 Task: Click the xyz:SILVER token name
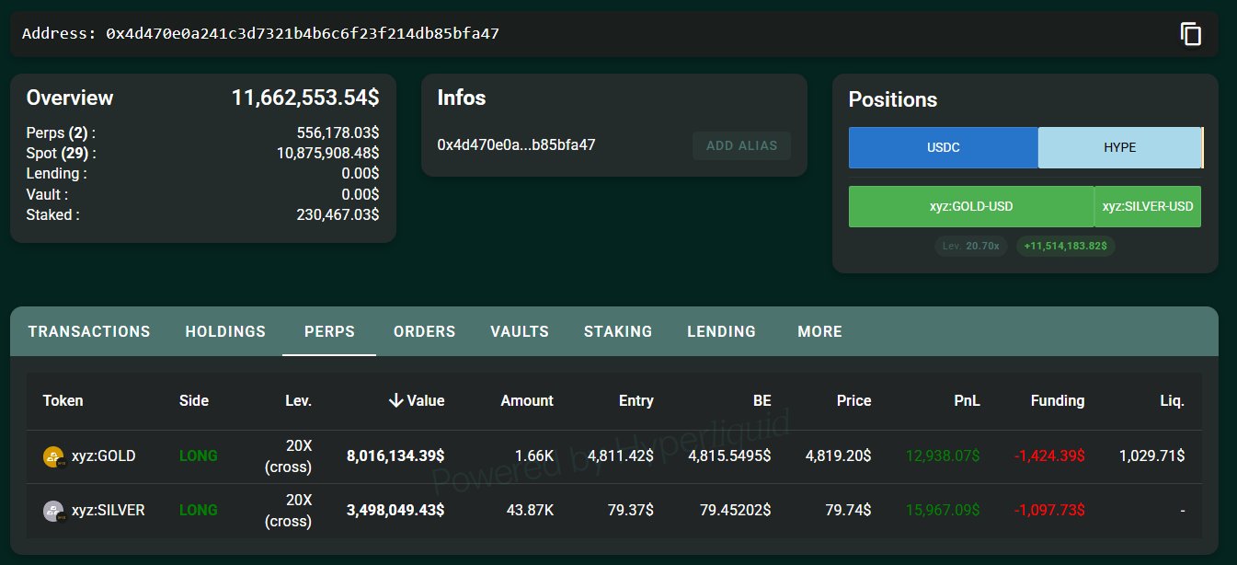coord(109,511)
